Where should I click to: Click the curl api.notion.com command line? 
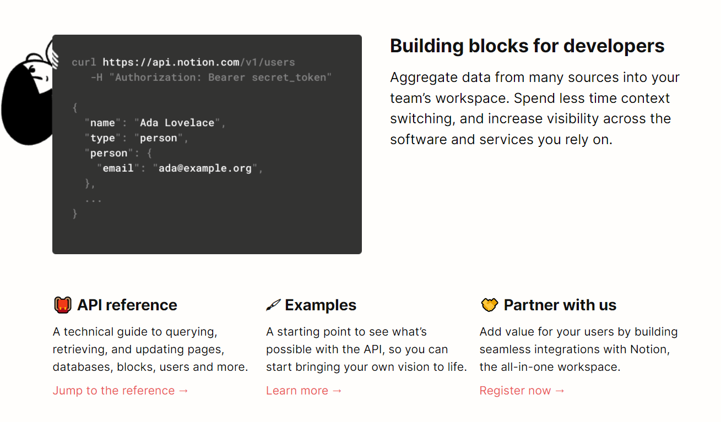[x=183, y=62]
